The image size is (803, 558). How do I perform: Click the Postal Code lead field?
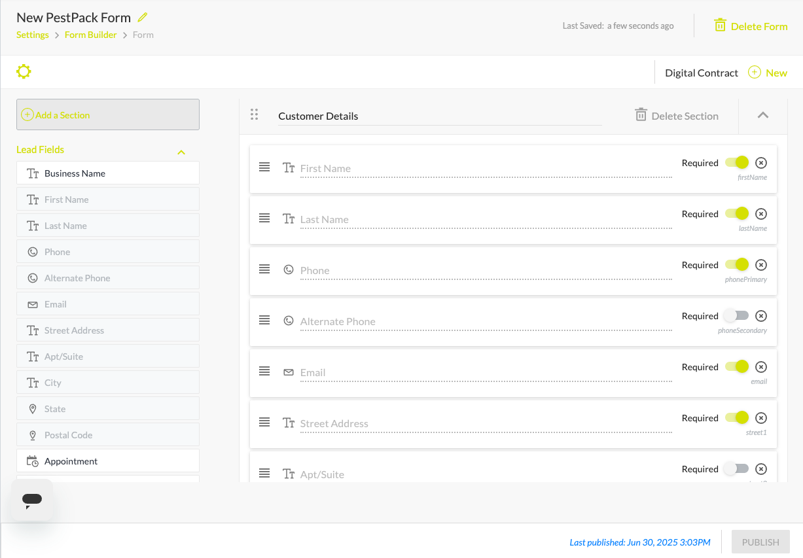[108, 435]
